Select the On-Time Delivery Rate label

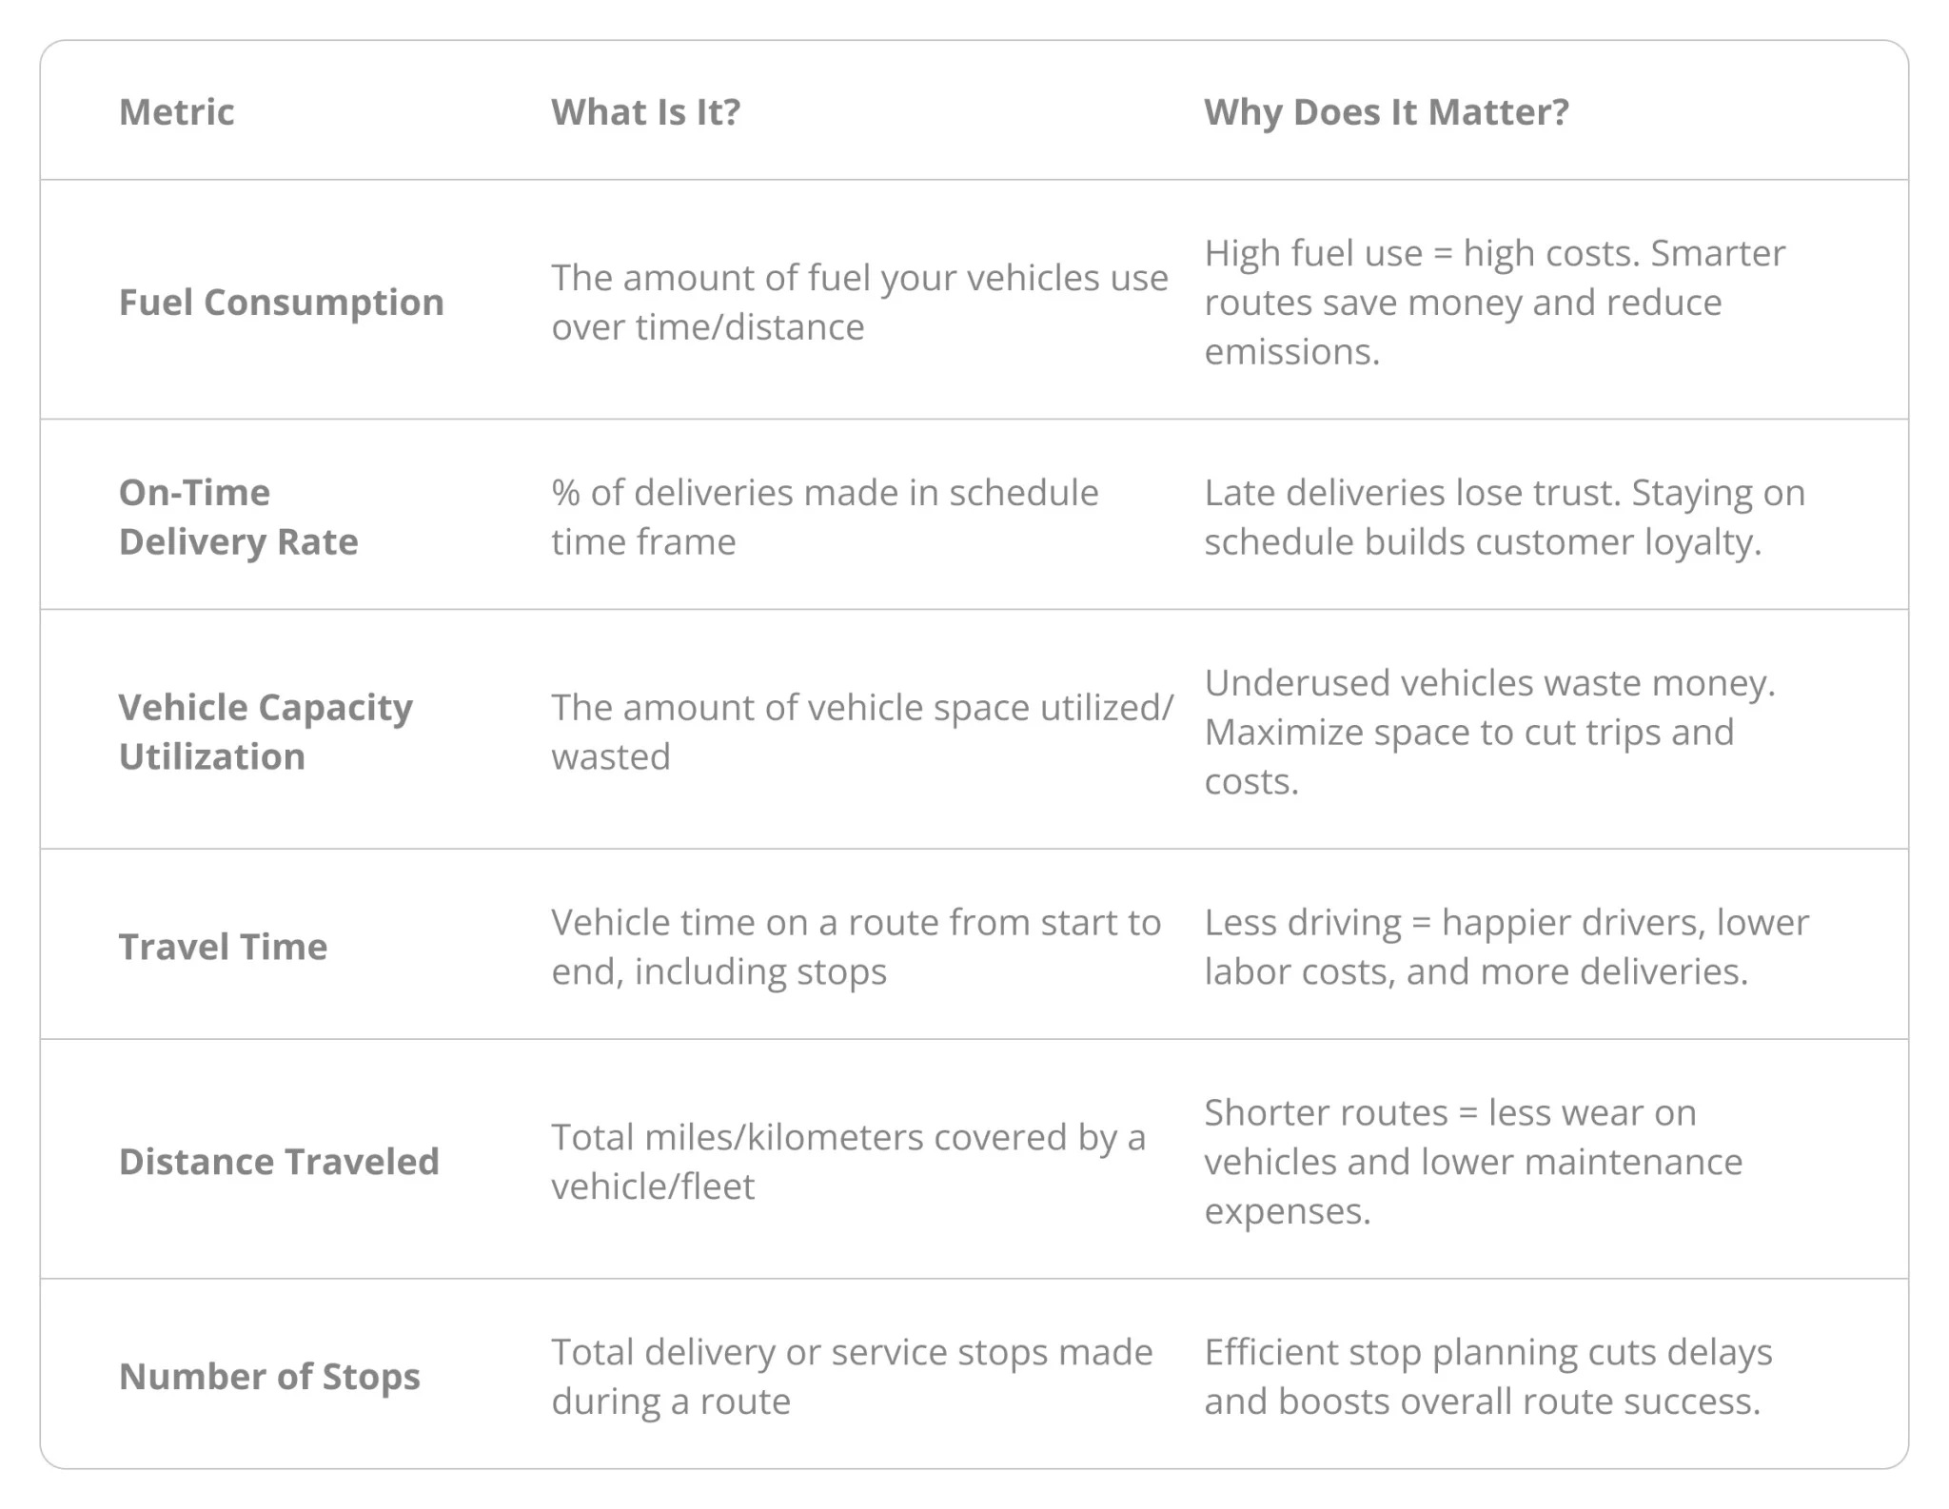(238, 517)
